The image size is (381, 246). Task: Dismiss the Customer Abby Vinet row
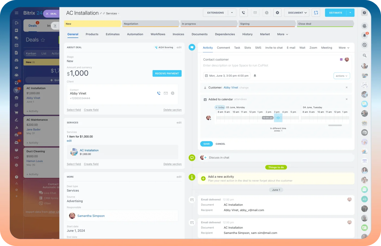[x=347, y=87]
